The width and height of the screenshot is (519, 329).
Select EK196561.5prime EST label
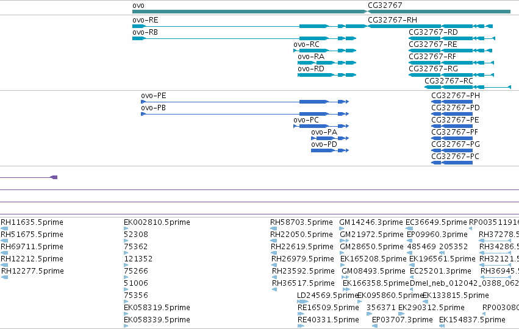pyautogui.click(x=442, y=259)
